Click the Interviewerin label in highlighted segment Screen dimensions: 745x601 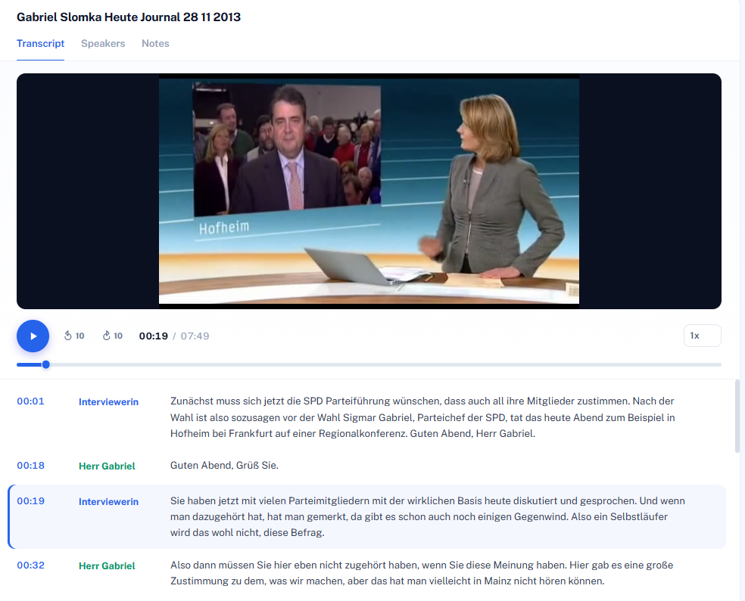click(108, 501)
